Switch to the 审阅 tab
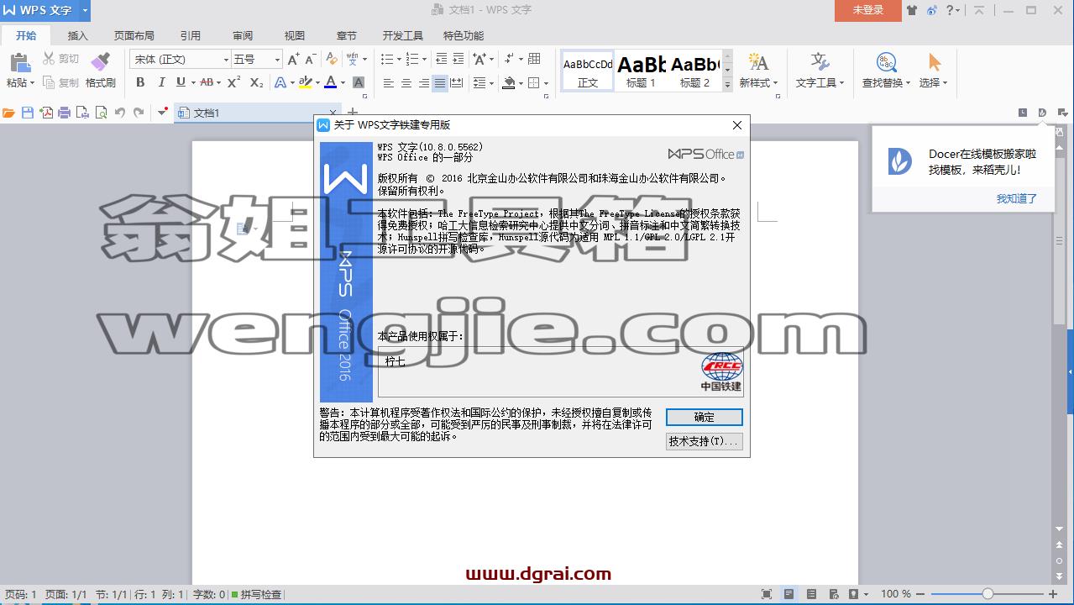This screenshot has width=1074, height=605. pyautogui.click(x=243, y=35)
